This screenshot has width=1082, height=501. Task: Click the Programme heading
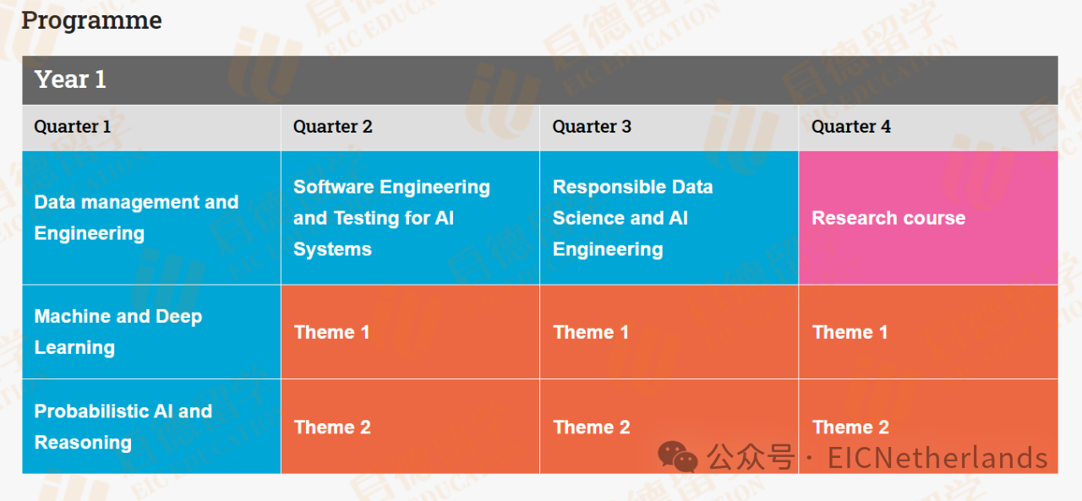pyautogui.click(x=91, y=20)
